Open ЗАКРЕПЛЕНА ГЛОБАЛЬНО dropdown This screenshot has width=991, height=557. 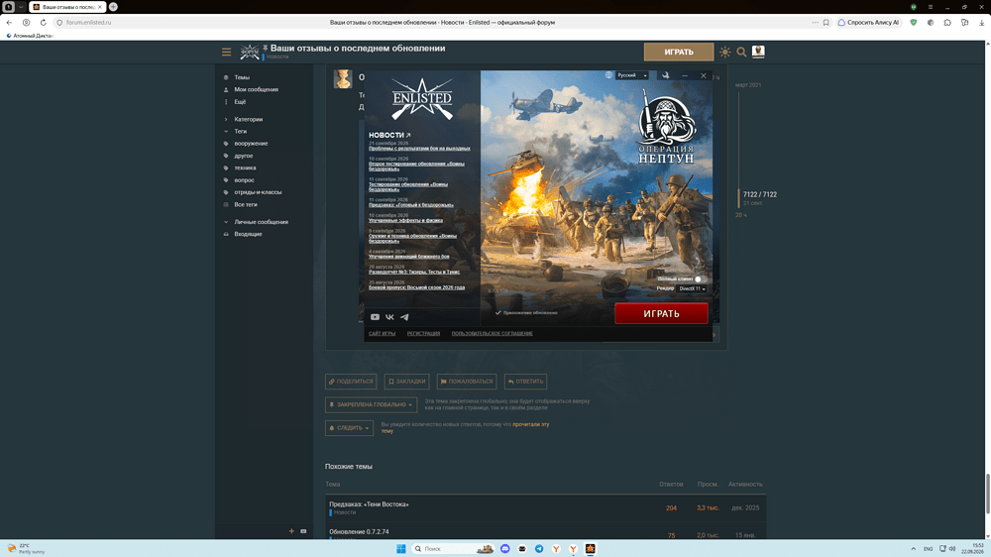pos(371,404)
